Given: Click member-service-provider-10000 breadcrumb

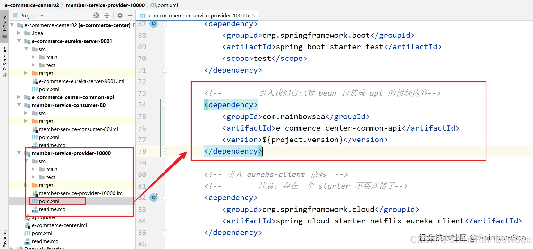Looking at the screenshot, I should (105, 5).
